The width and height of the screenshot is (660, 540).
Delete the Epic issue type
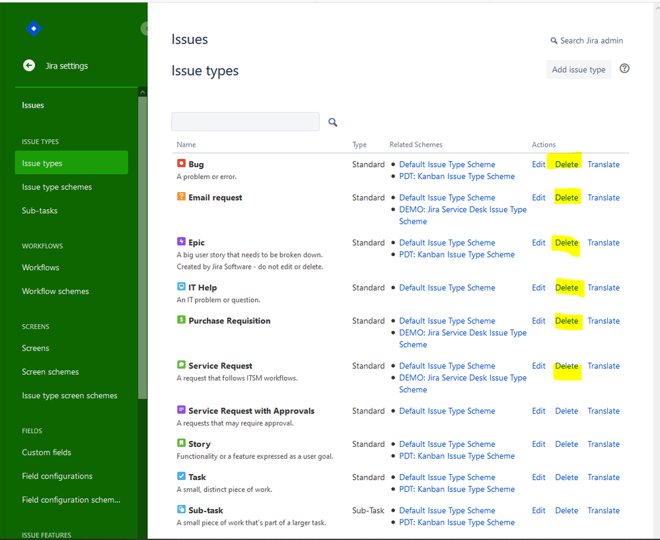pyautogui.click(x=566, y=243)
